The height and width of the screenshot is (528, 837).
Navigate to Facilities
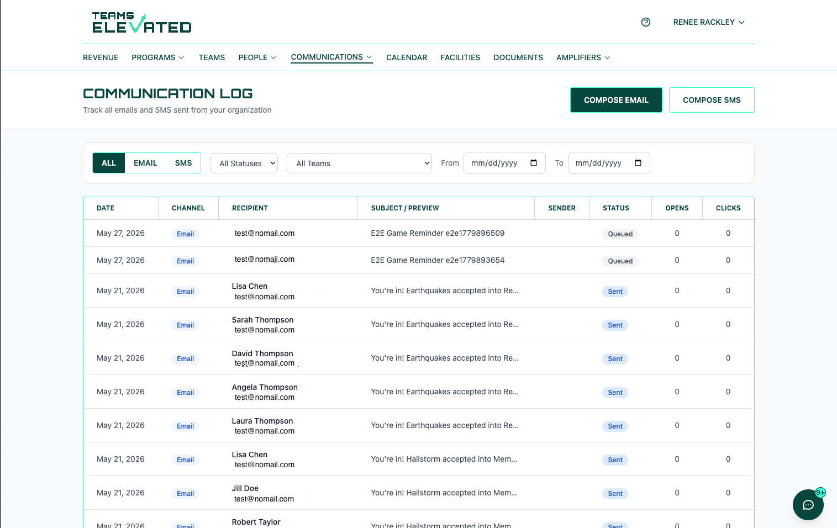pos(460,57)
